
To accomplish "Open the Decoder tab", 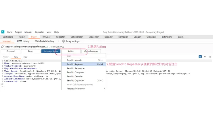I will click(109, 37).
